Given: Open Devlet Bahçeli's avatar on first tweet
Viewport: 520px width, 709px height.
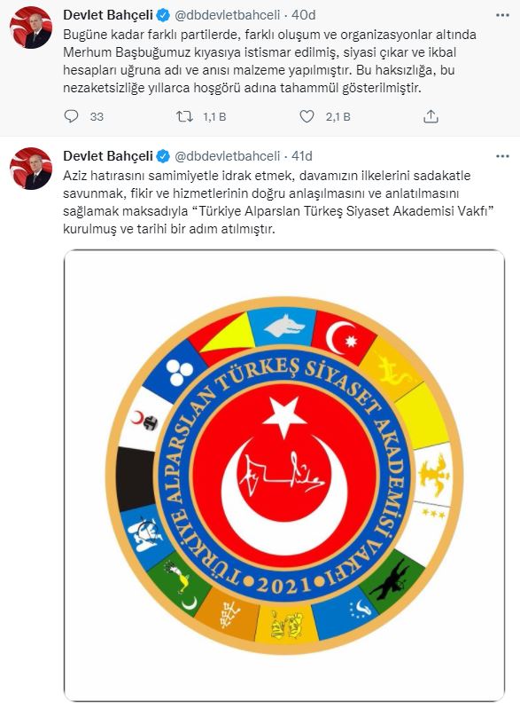Looking at the screenshot, I should (x=31, y=28).
